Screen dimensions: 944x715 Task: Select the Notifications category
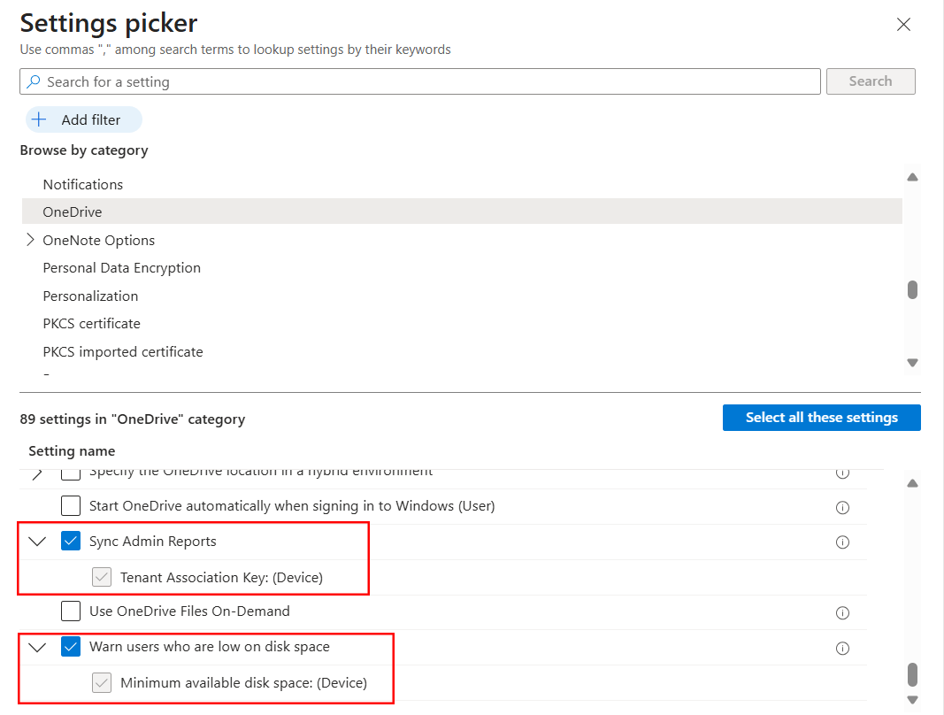coord(83,184)
